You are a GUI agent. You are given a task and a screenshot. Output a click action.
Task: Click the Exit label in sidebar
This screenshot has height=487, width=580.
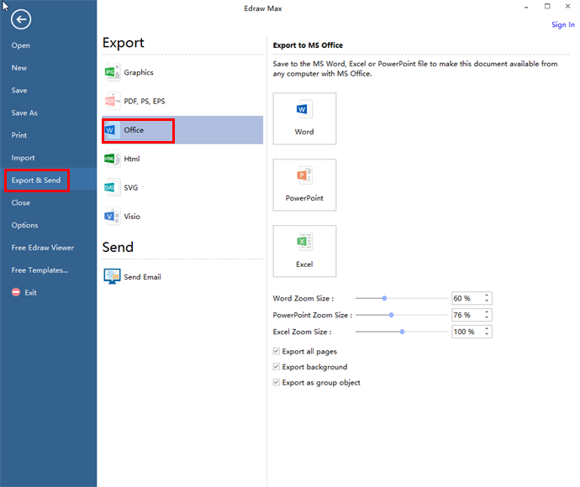click(30, 293)
